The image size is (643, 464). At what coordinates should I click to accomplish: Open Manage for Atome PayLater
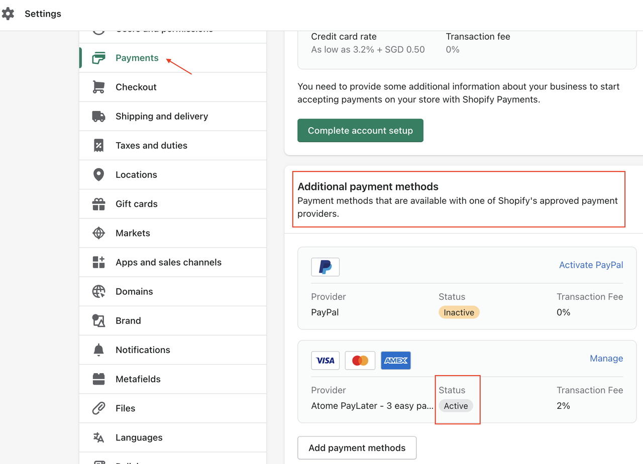coord(606,358)
